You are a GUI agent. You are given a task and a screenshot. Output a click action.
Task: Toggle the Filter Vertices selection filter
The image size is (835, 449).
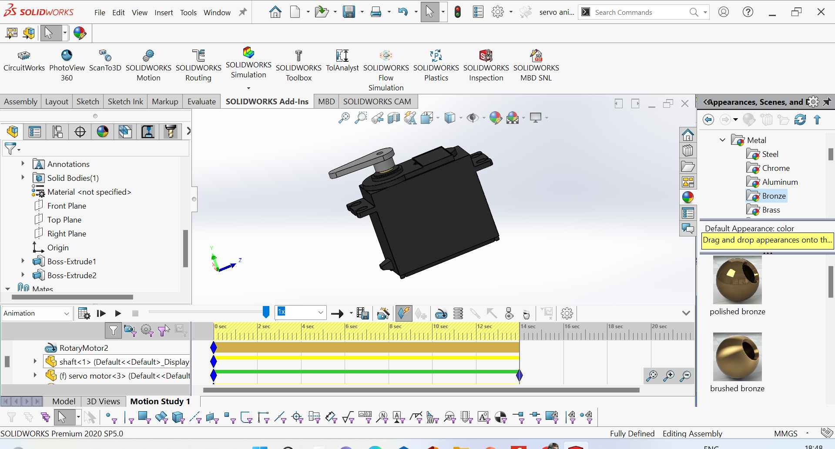(x=111, y=418)
